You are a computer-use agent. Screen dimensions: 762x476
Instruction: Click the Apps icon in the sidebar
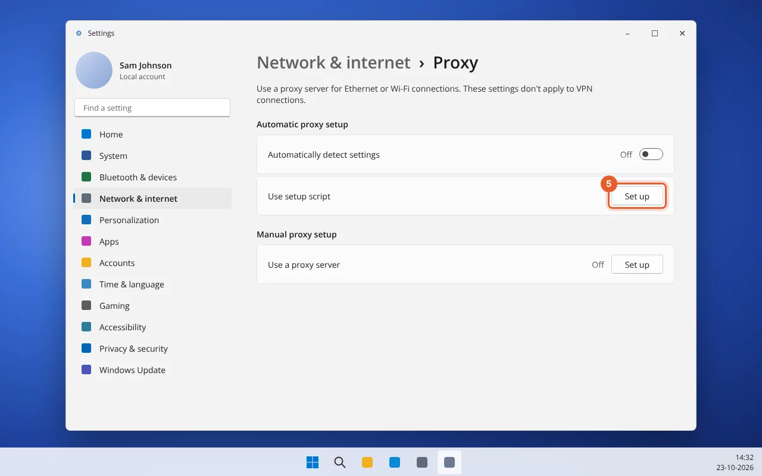coord(86,242)
